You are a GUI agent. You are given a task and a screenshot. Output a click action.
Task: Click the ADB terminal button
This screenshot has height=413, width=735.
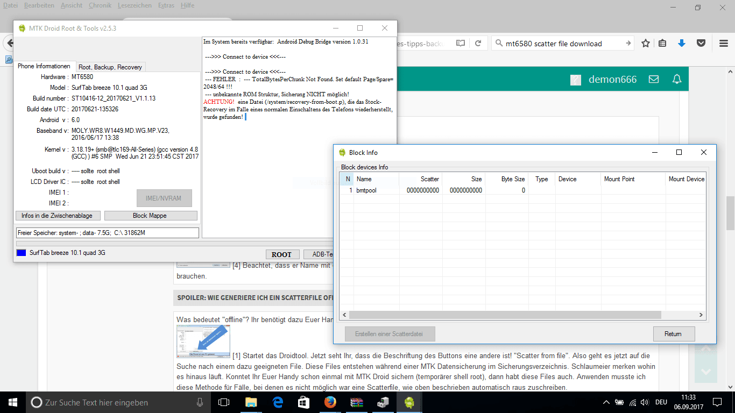point(320,254)
